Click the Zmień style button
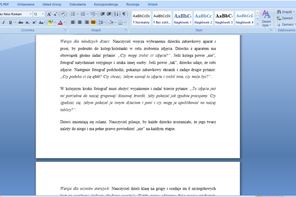This screenshot has height=197, width=296. (x=266, y=18)
